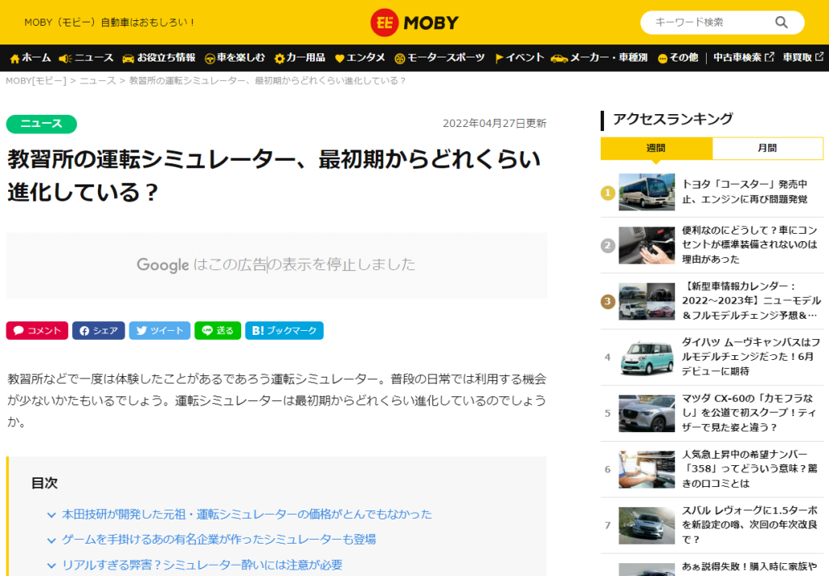Share article via Facebook share button
This screenshot has height=576, width=829.
click(x=99, y=330)
